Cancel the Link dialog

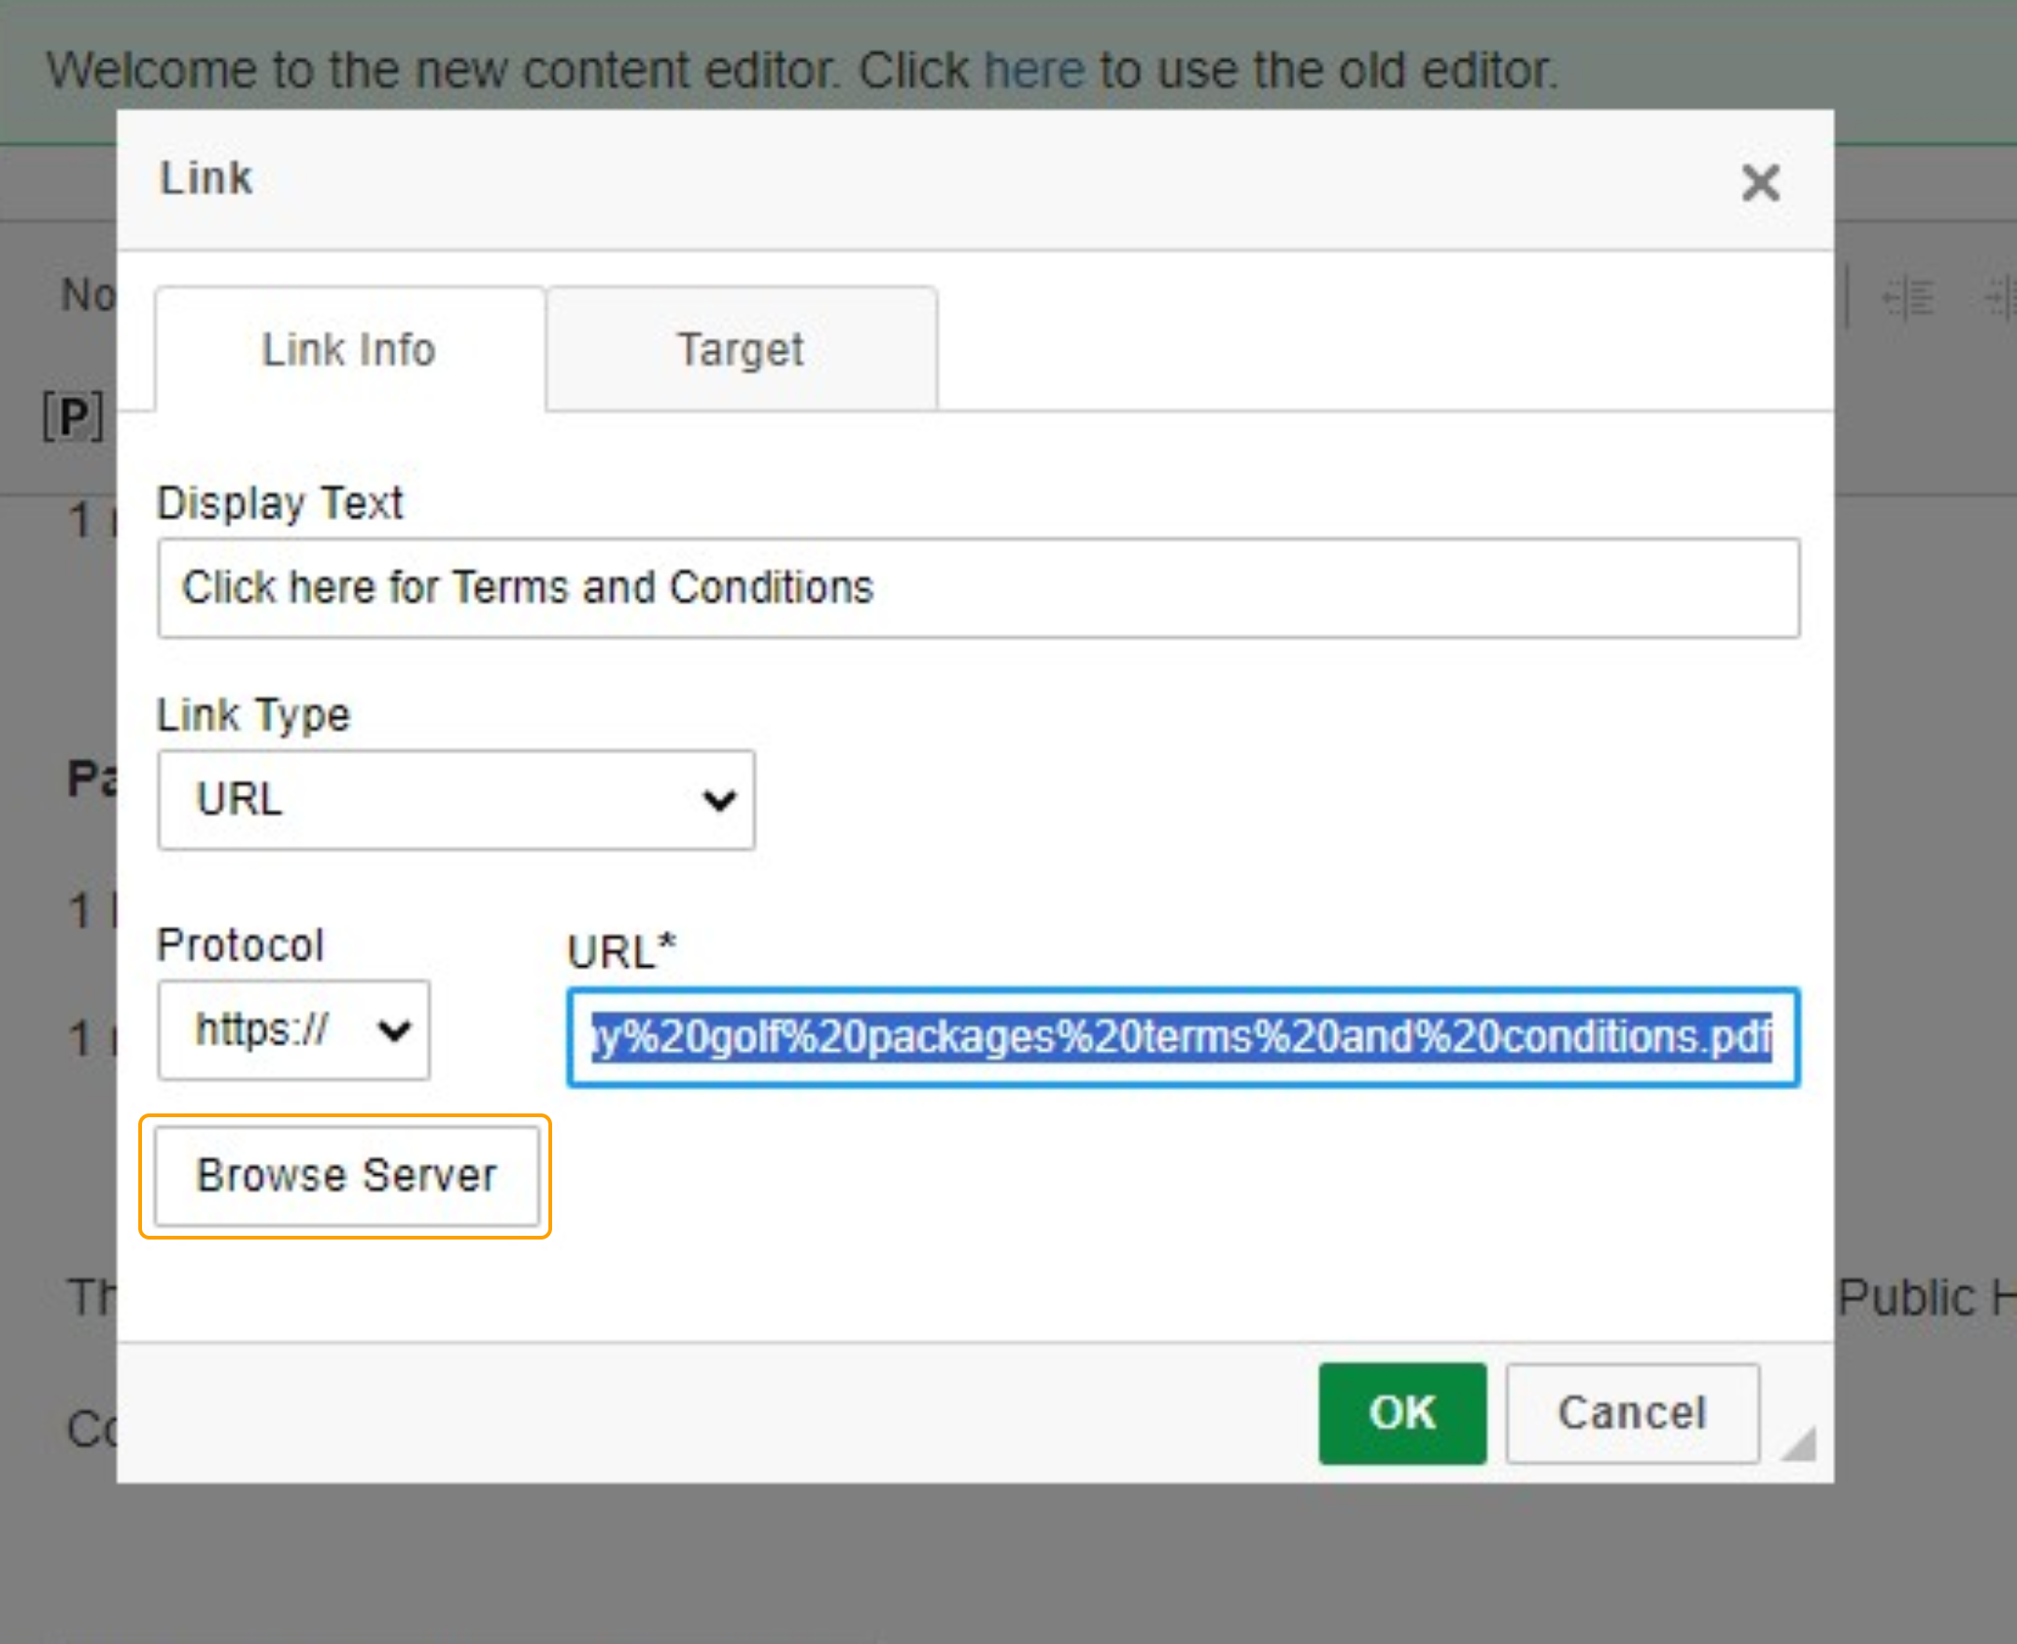coord(1631,1413)
